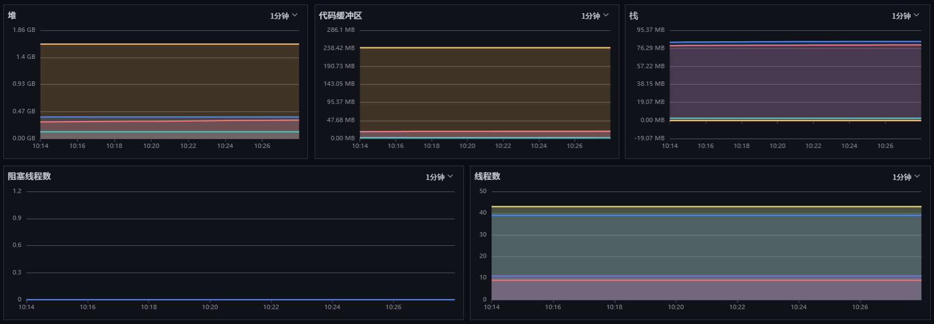
Task: Select the yellow top line in the 线程数 chart
Action: coord(706,207)
